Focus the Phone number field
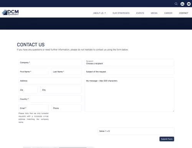192x148 pixels. [66, 108]
